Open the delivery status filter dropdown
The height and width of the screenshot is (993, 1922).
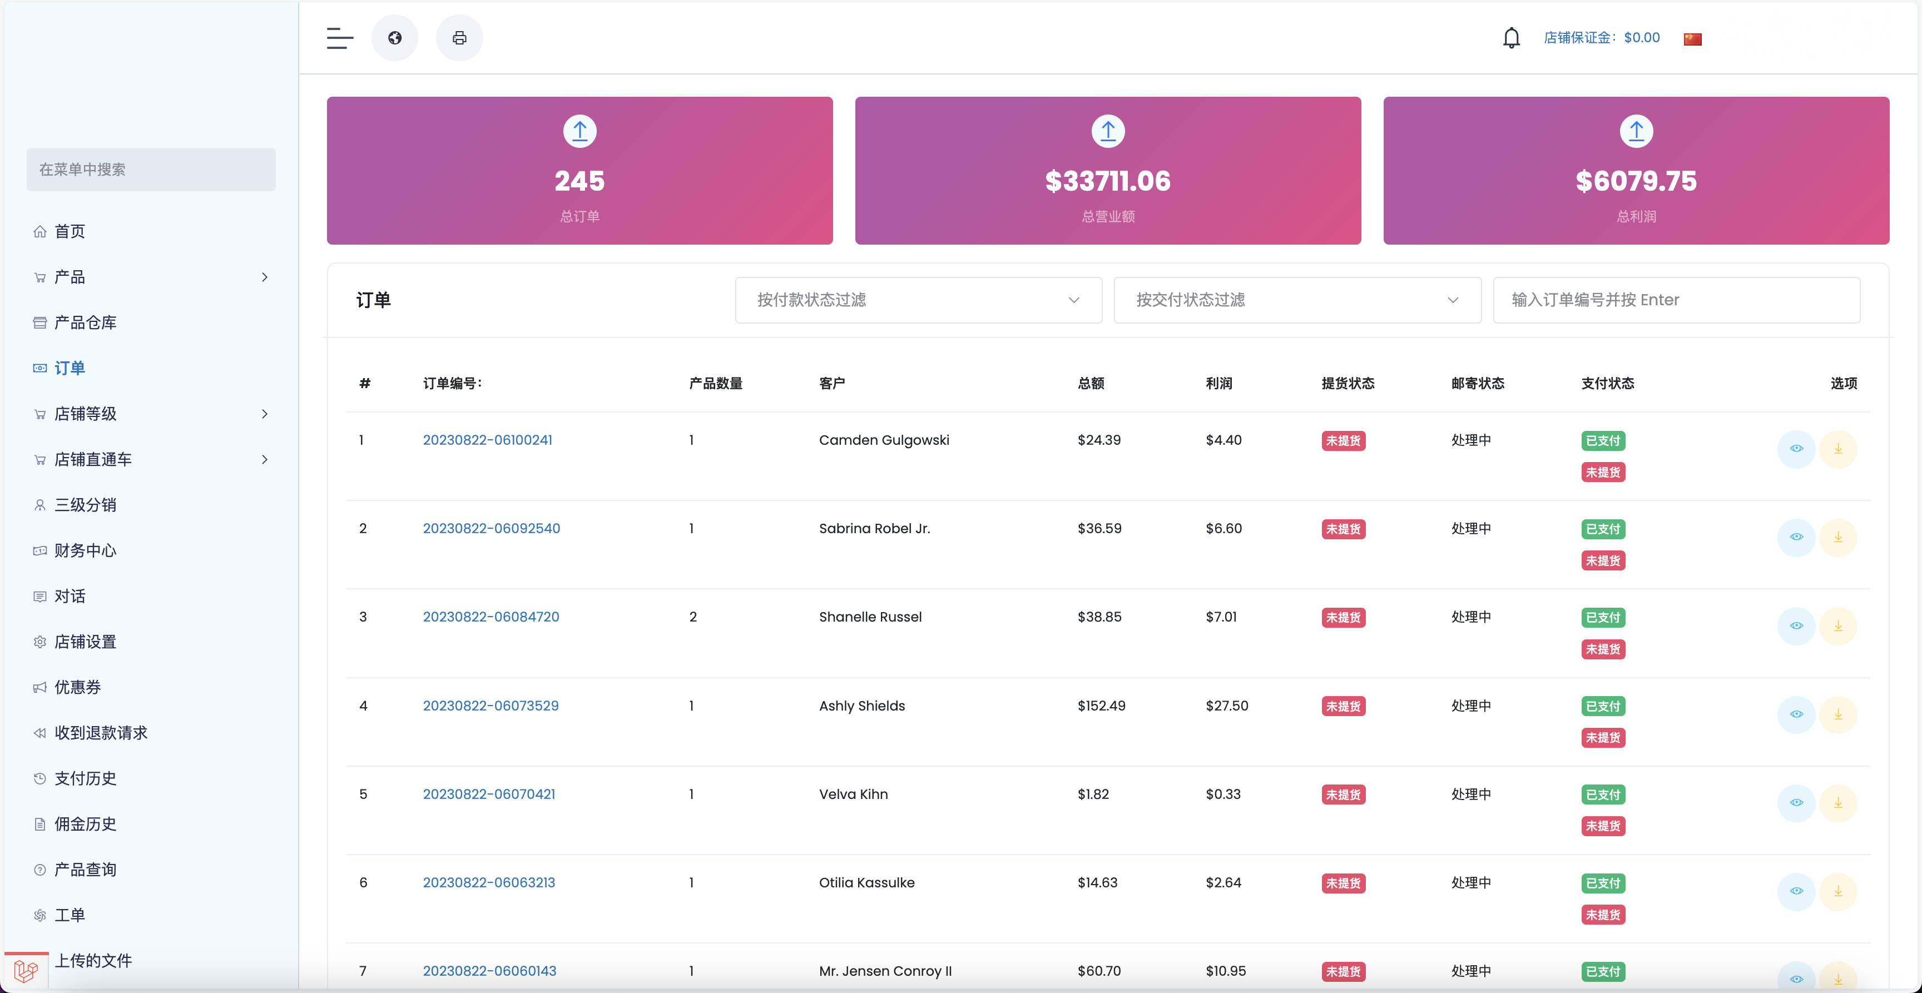pyautogui.click(x=1297, y=300)
